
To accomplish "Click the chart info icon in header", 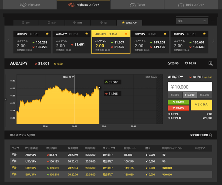I will [211, 64].
